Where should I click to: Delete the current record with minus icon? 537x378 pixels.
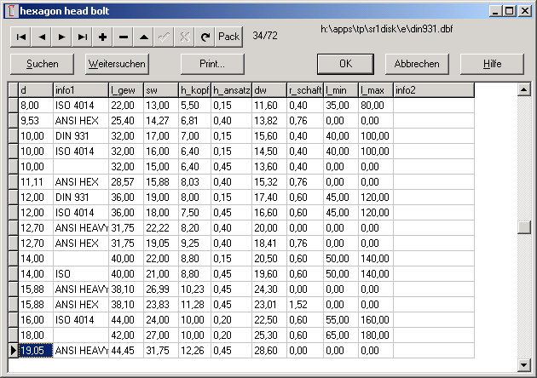click(x=124, y=37)
